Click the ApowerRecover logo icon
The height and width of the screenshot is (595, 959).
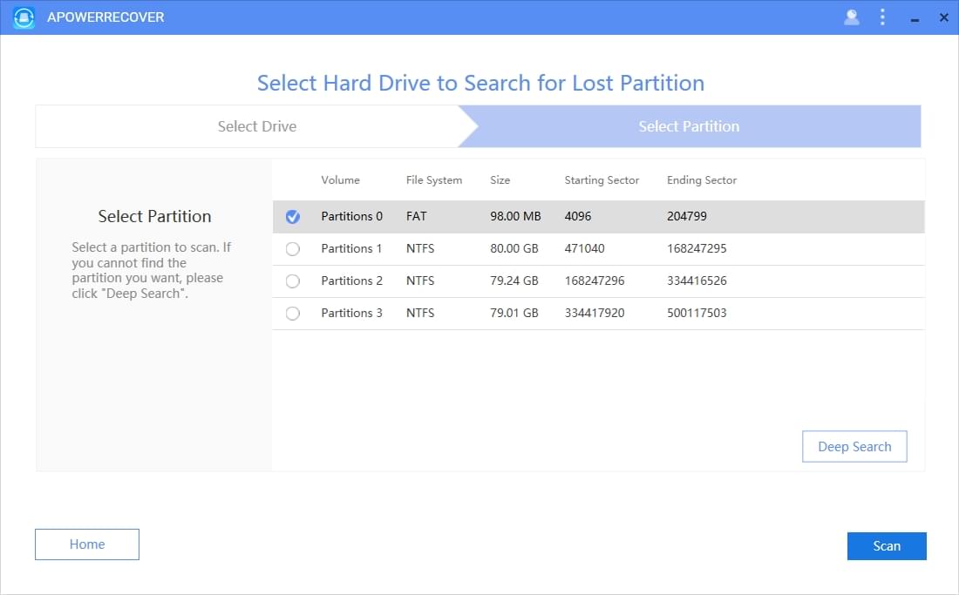[23, 17]
